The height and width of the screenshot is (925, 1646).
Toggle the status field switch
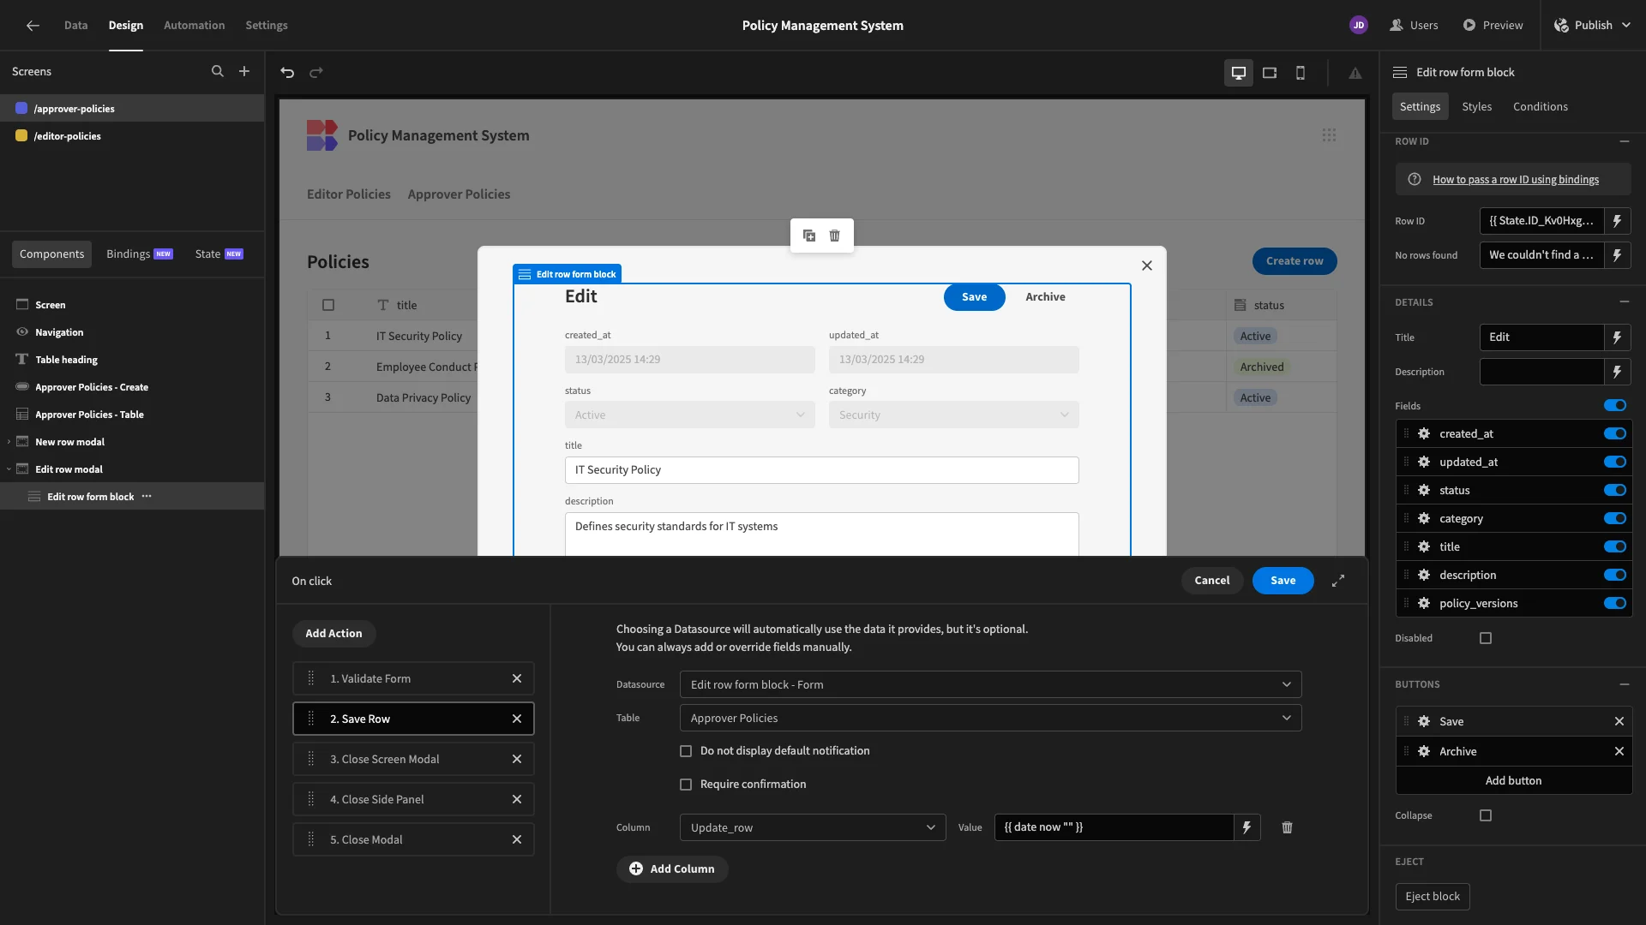pos(1615,490)
